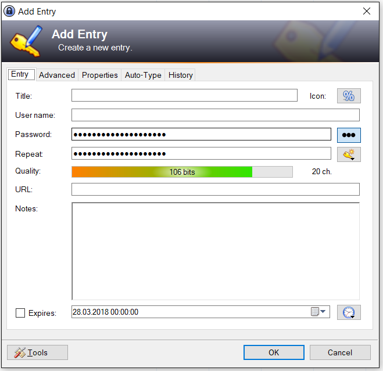Open expiry presets clock button
Viewport: 383px width, 371px height.
(349, 312)
